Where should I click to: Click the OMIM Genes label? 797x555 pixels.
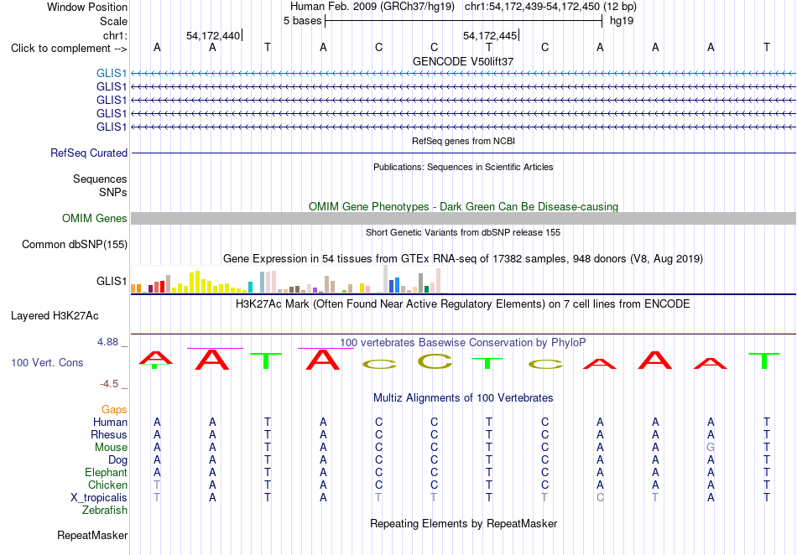(95, 218)
